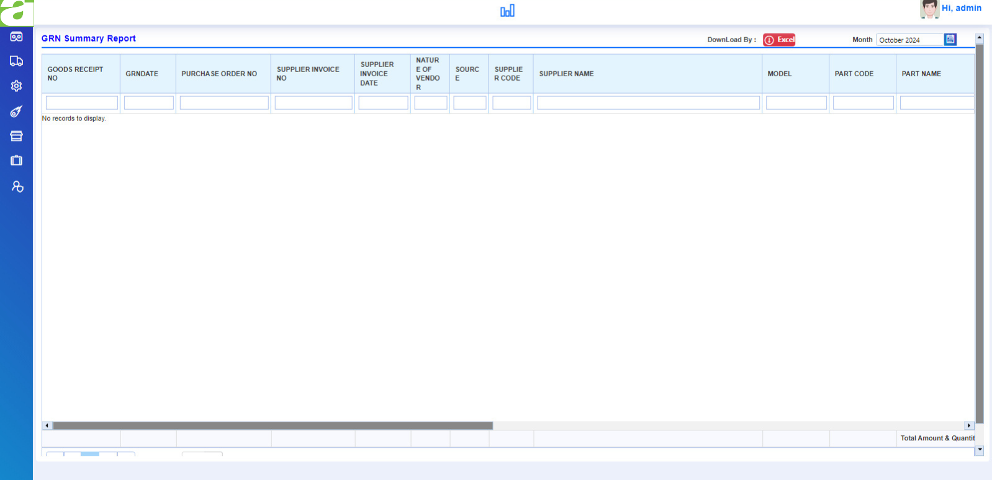992x480 pixels.
Task: Filter by Part Name column
Action: 937,102
